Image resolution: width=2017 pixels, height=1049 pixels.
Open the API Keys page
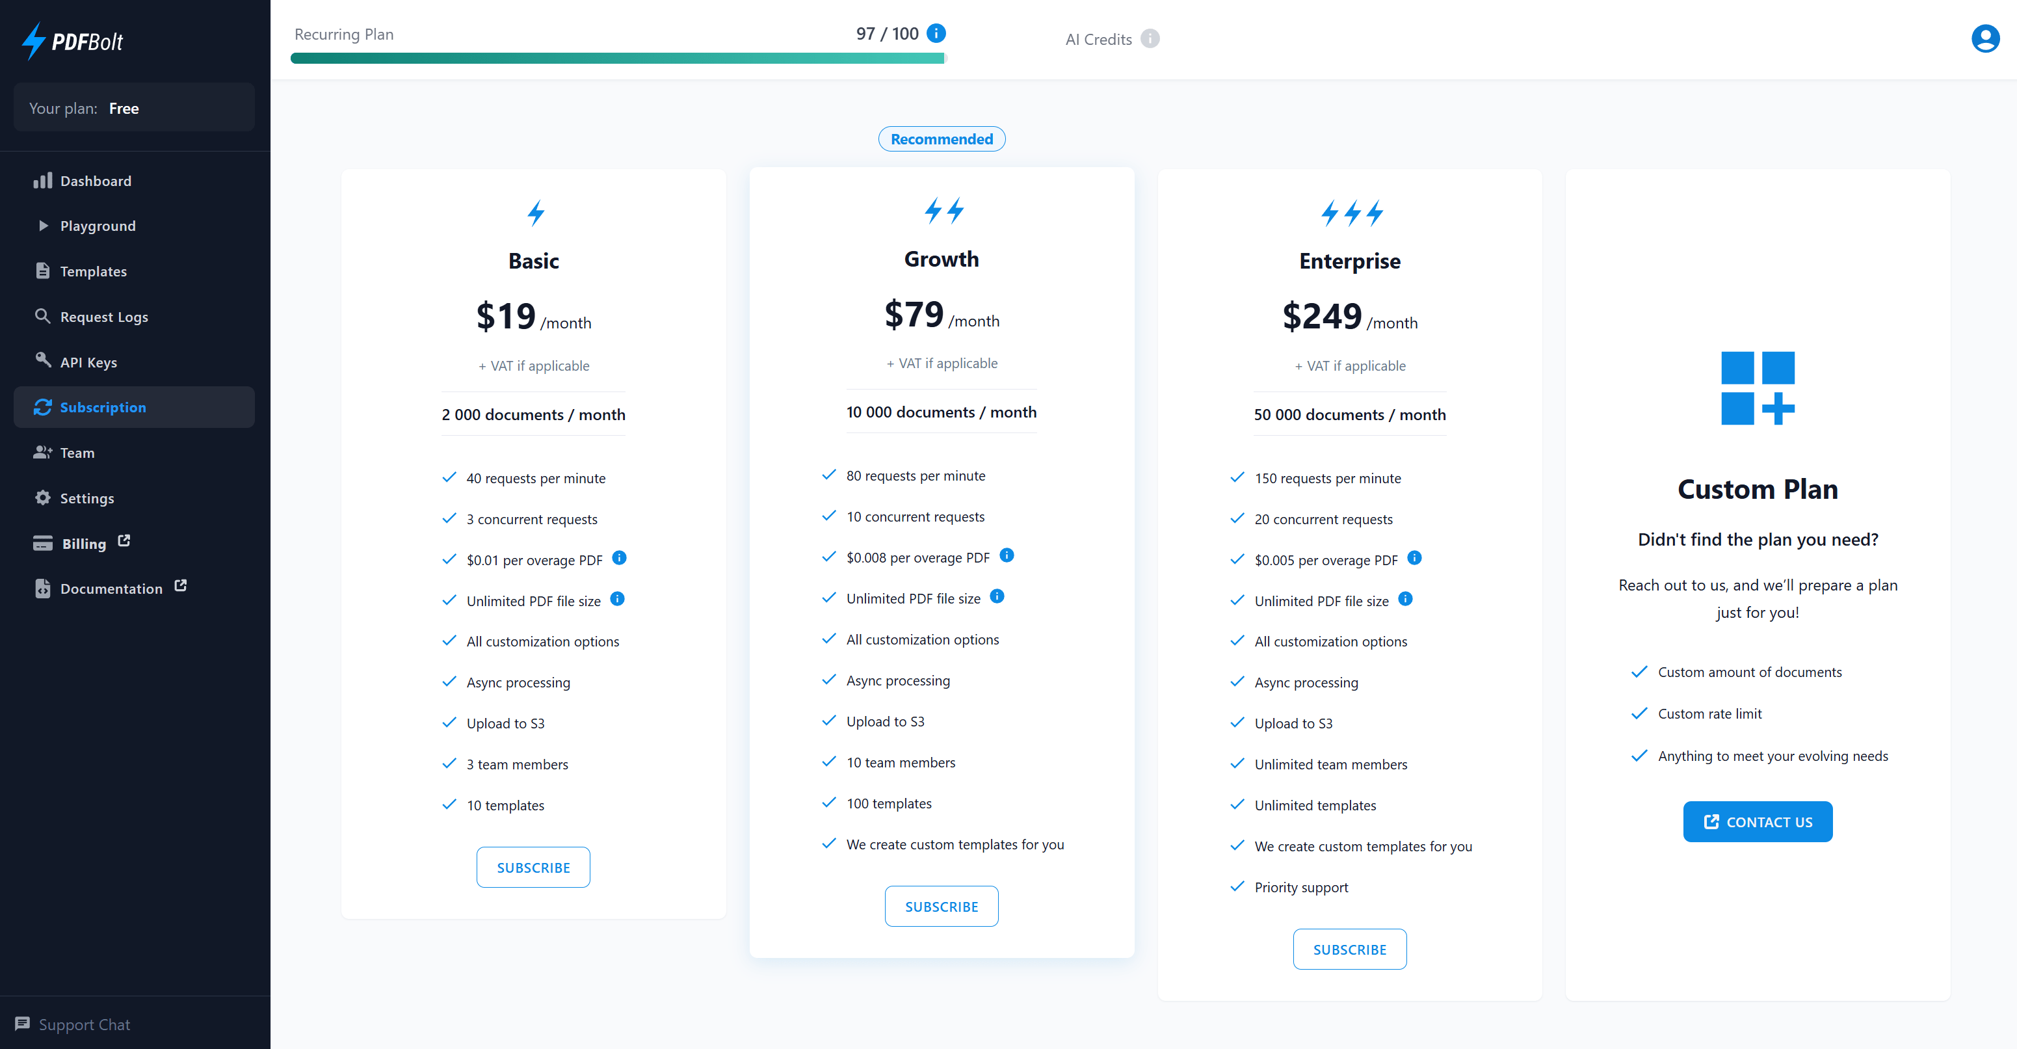[x=90, y=361]
